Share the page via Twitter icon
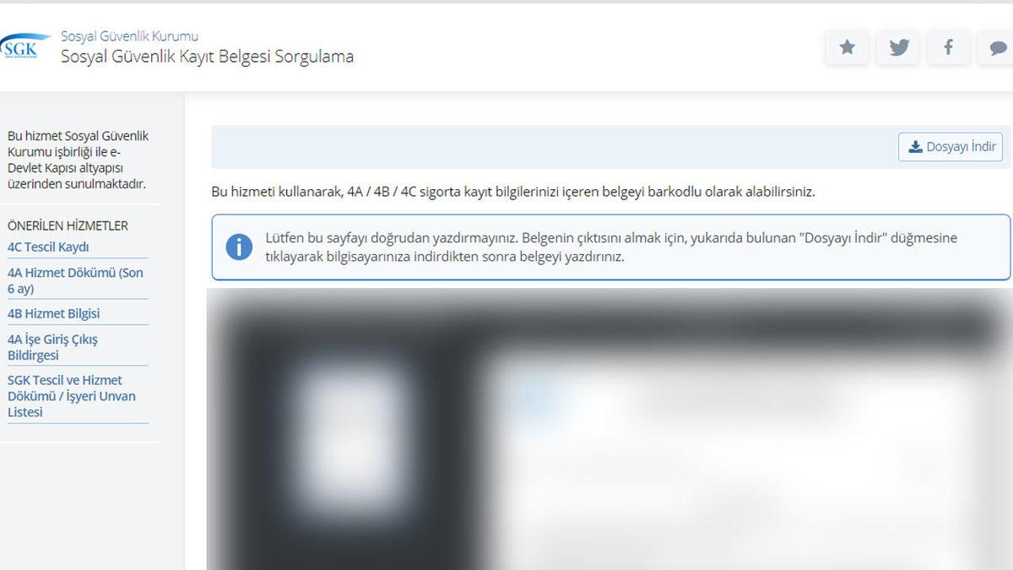Image resolution: width=1013 pixels, height=570 pixels. [x=897, y=47]
